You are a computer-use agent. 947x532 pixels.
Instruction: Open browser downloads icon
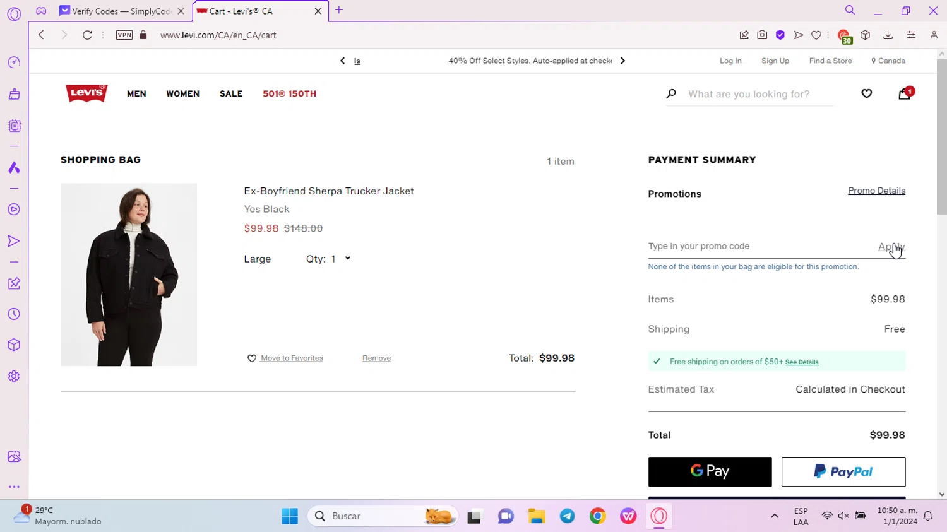(x=888, y=35)
